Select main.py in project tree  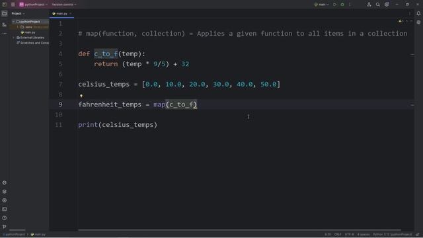coord(28,32)
